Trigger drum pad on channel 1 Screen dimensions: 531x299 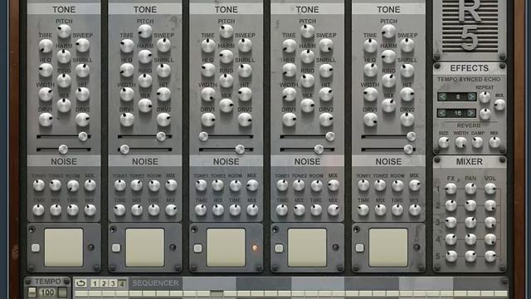coord(64,248)
